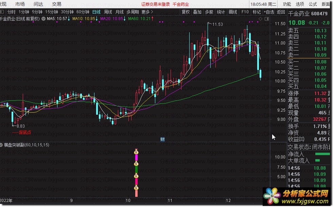Switch to 30分钟 period
Image resolution: width=334 pixels, height=207 pixels.
click(67, 12)
